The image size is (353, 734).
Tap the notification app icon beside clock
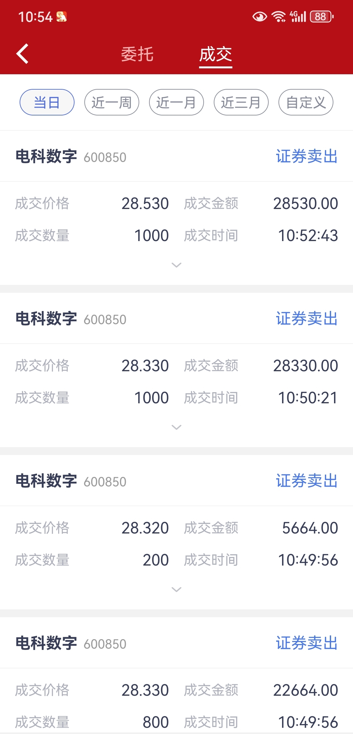(61, 17)
